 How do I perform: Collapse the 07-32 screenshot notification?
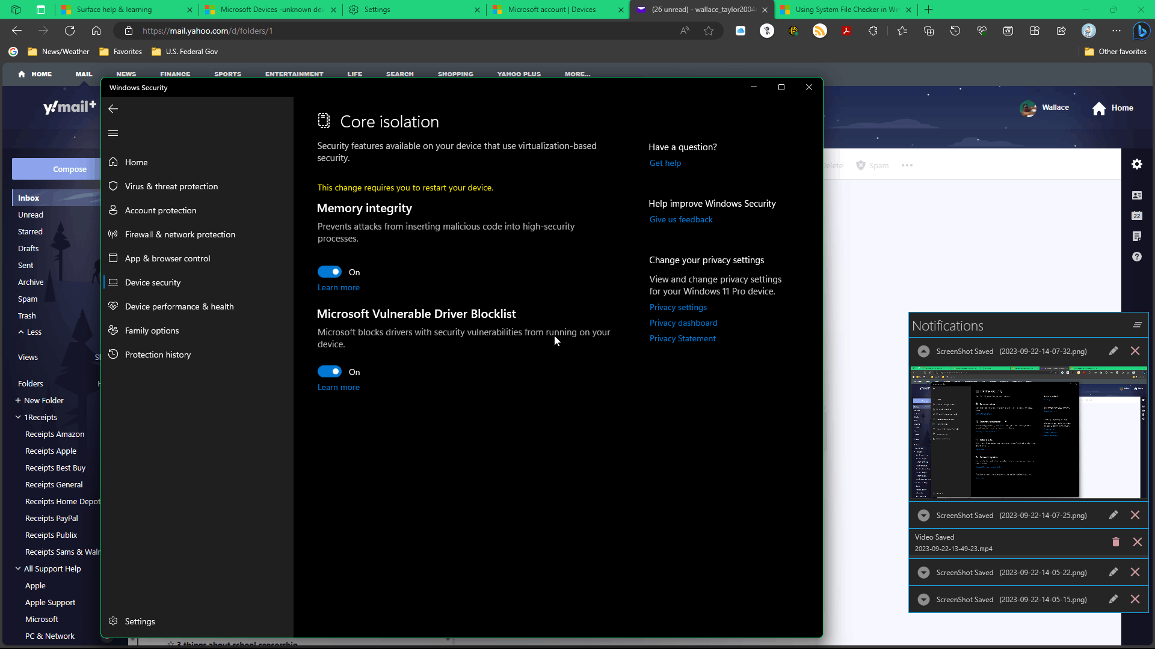pos(923,352)
